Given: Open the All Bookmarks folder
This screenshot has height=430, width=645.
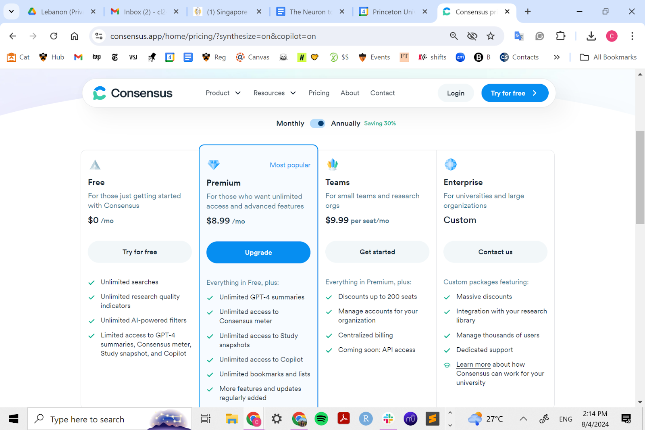Looking at the screenshot, I should coord(608,57).
